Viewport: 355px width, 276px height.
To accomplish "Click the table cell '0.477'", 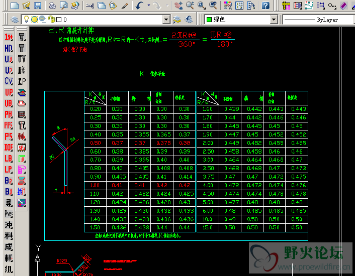I will click(x=231, y=202).
